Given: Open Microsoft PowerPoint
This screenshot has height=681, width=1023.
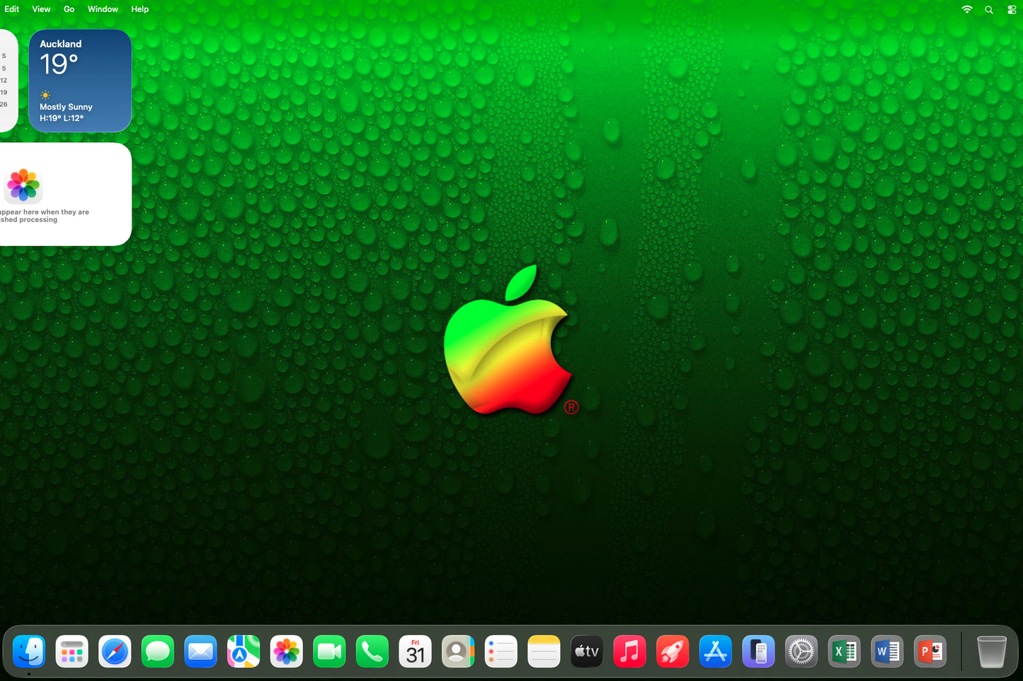Looking at the screenshot, I should click(x=930, y=651).
